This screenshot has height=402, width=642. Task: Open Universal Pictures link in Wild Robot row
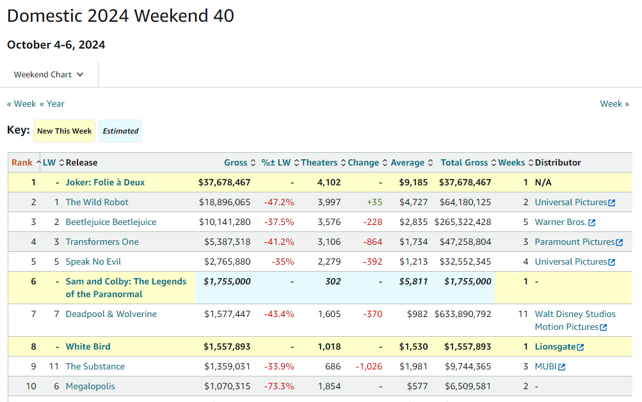(571, 202)
